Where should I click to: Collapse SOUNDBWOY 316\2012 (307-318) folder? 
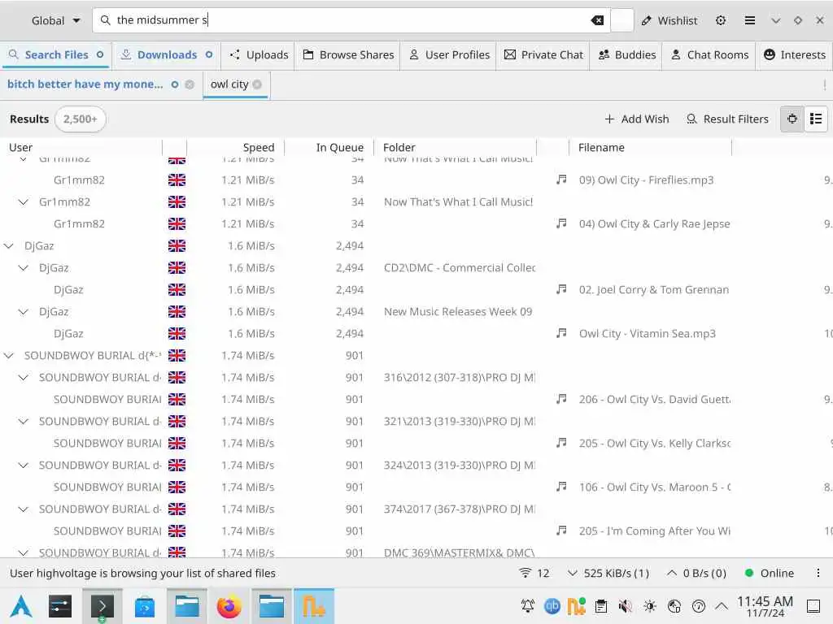pos(23,378)
